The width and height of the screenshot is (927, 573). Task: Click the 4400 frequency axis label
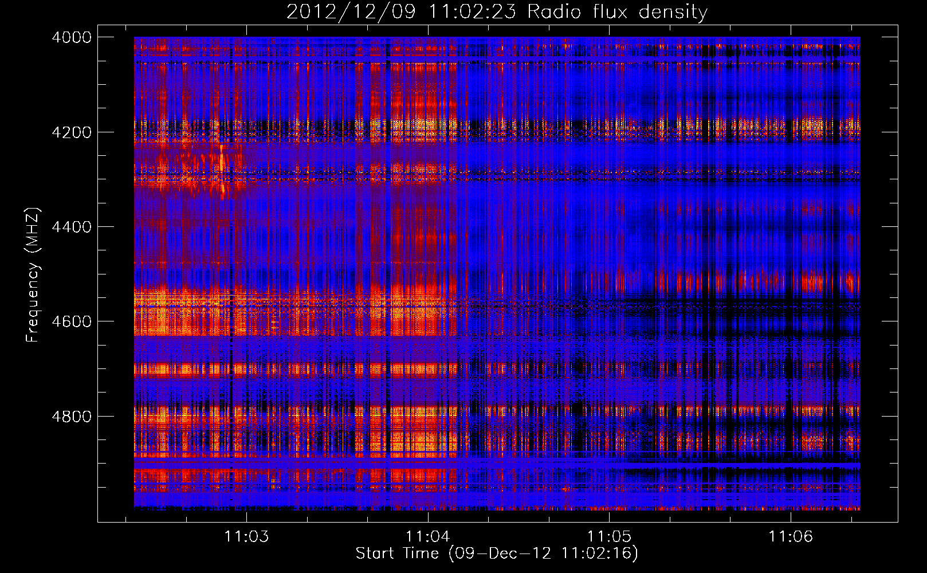click(72, 227)
